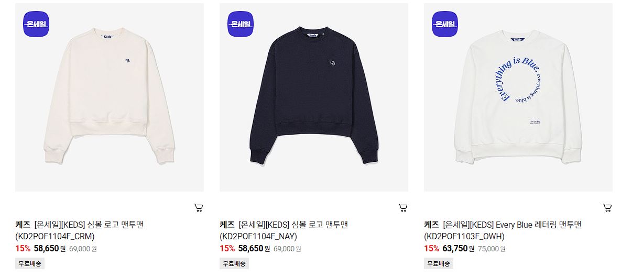Add cream symbol logo sweatshirt to cart
Image resolution: width=621 pixels, height=277 pixels.
(199, 208)
